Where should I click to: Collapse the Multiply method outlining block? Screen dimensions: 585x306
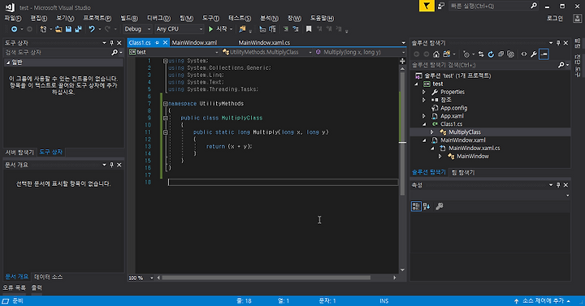point(165,132)
